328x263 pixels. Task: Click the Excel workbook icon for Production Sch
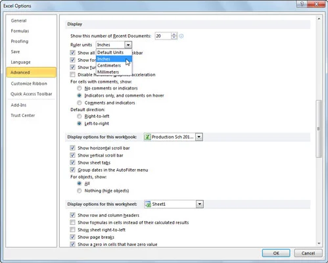tap(148, 137)
